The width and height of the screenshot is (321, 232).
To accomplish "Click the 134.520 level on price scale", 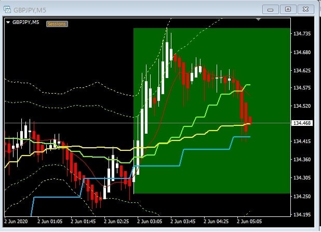I will [302, 106].
